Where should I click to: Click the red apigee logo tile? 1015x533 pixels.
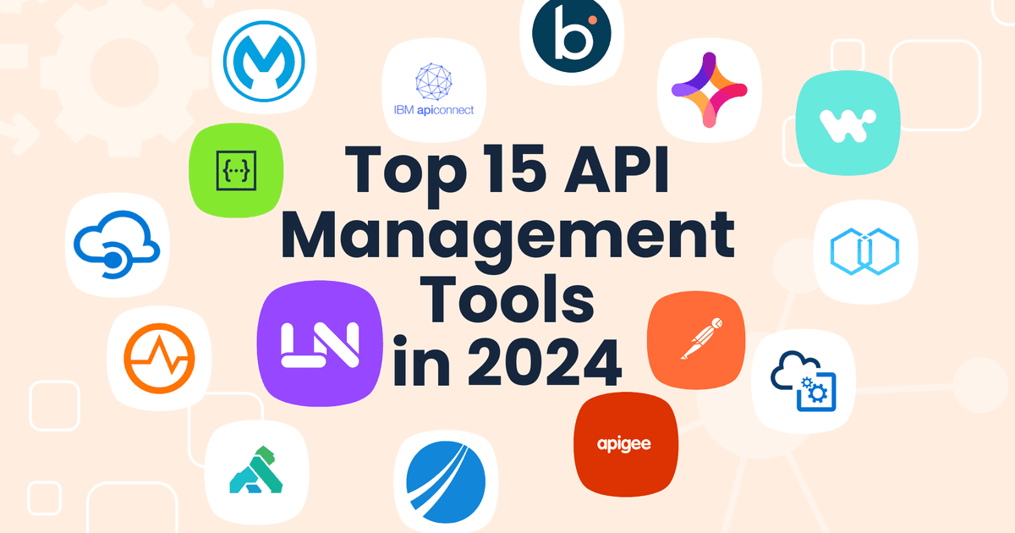click(x=624, y=445)
